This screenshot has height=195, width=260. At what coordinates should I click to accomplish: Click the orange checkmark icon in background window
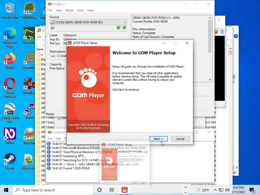[x=216, y=32]
